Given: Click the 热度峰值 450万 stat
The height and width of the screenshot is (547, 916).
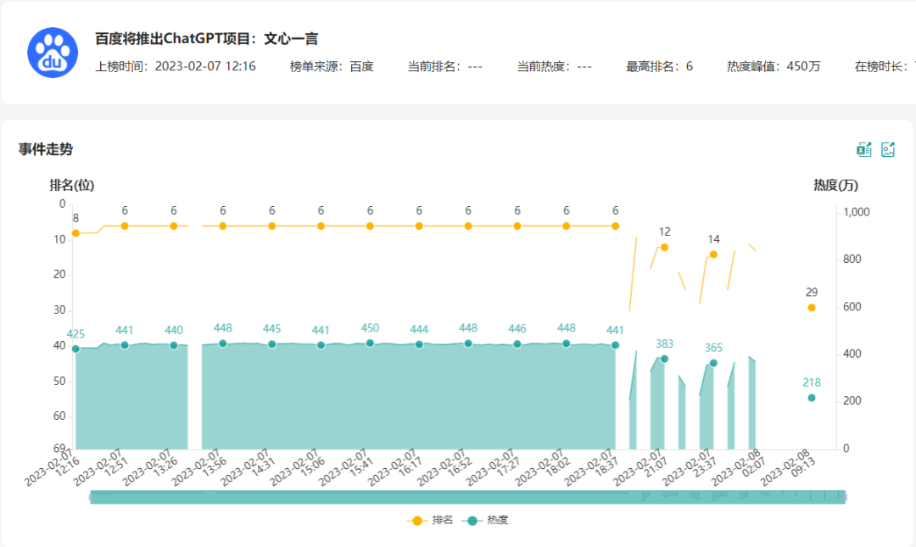Looking at the screenshot, I should tap(774, 66).
